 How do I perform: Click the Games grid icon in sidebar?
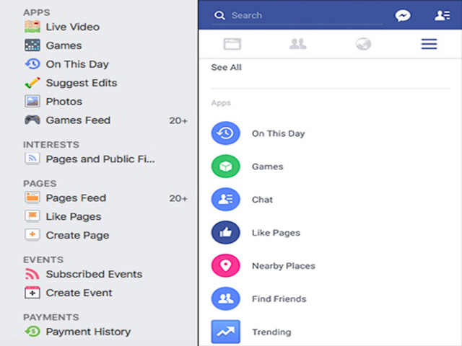(32, 45)
